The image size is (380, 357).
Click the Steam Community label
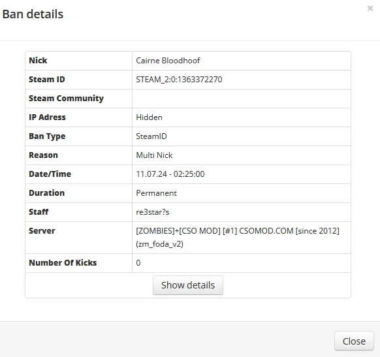(x=66, y=99)
